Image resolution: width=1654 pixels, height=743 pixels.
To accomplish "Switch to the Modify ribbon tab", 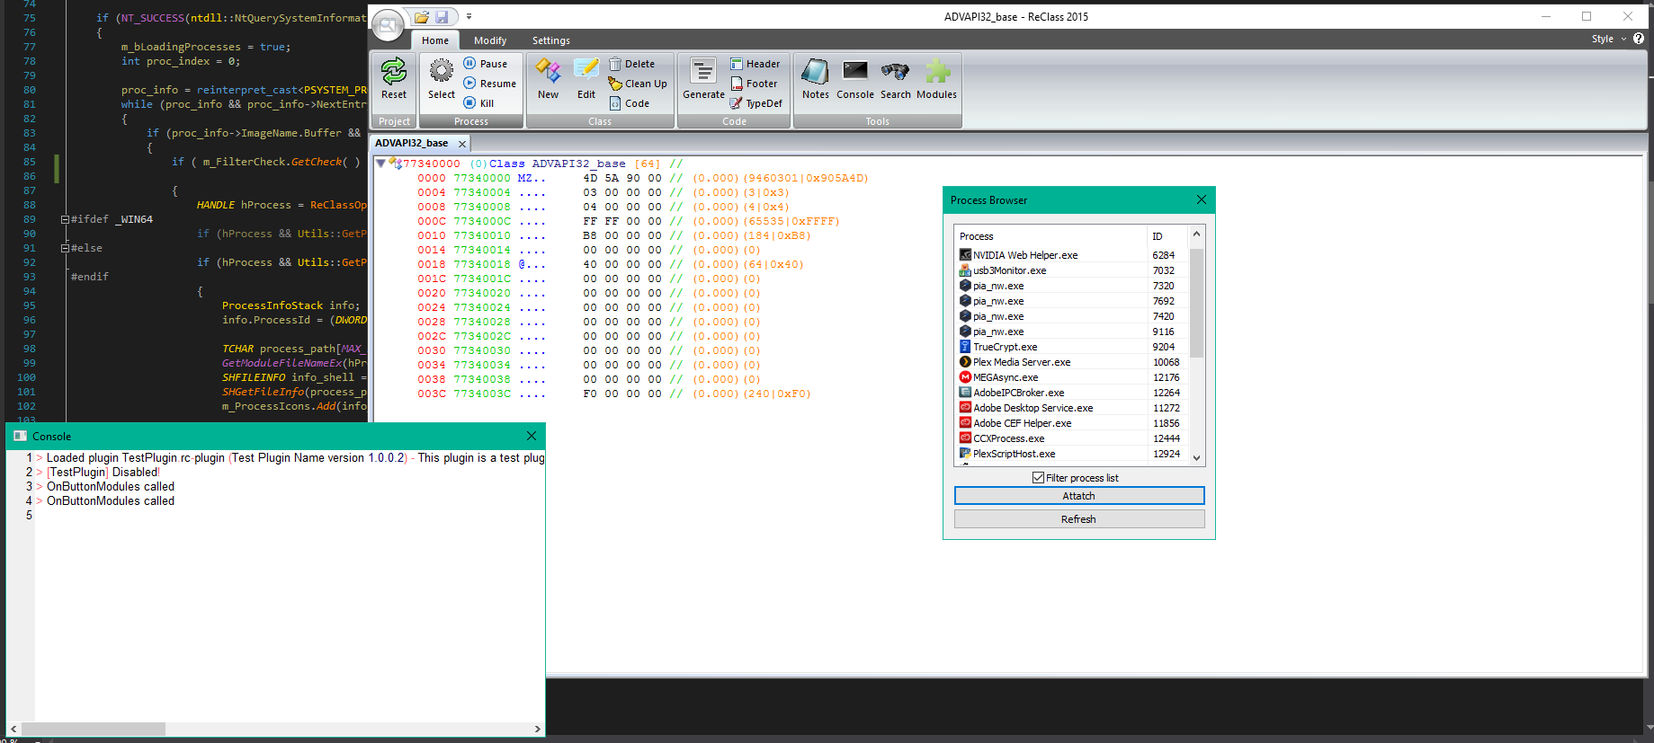I will [490, 40].
